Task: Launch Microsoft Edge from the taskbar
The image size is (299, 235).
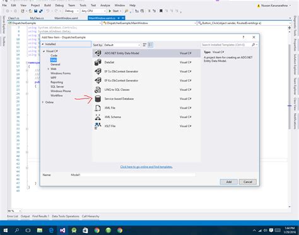Action: tap(51, 231)
